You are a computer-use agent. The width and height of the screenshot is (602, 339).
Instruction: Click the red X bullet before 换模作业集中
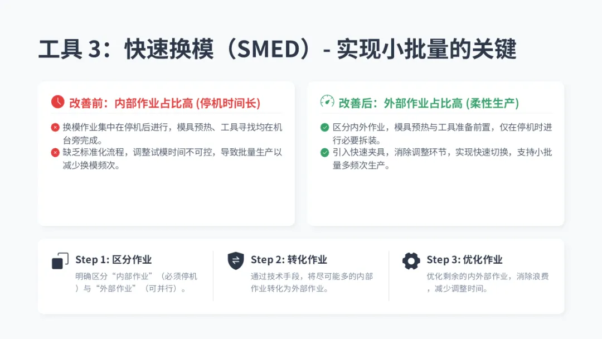(55, 128)
